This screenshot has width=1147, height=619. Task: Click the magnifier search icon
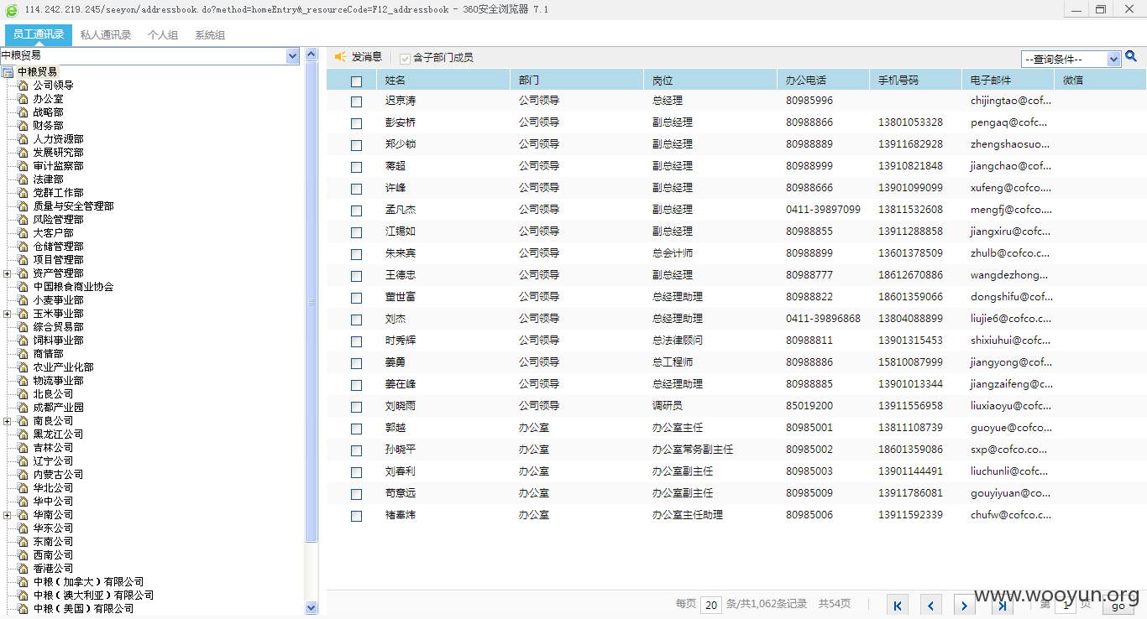tap(1131, 57)
